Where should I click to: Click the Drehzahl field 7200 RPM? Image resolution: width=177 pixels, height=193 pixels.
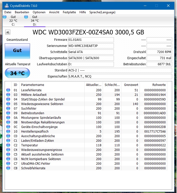click(159, 52)
